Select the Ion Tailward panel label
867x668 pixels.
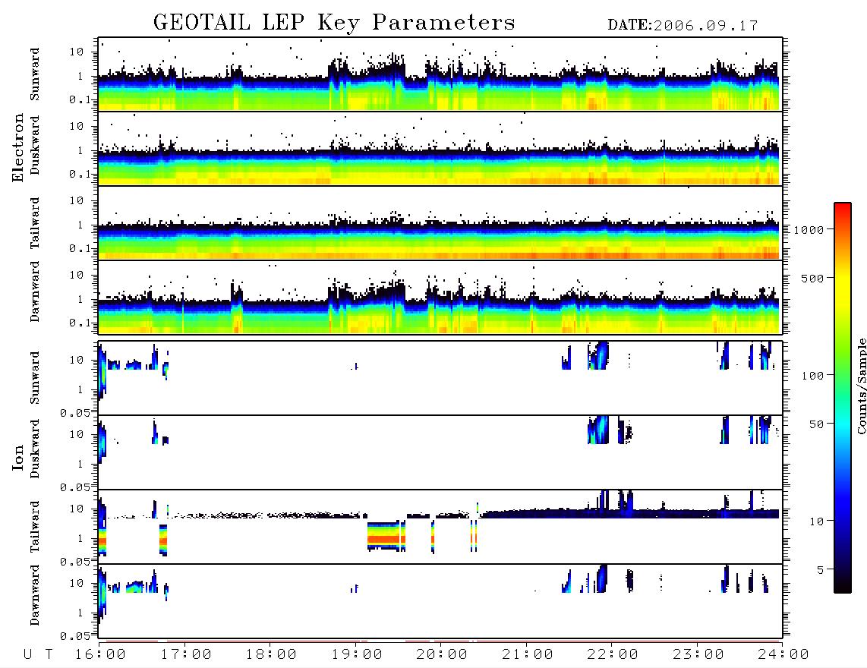pyautogui.click(x=35, y=527)
